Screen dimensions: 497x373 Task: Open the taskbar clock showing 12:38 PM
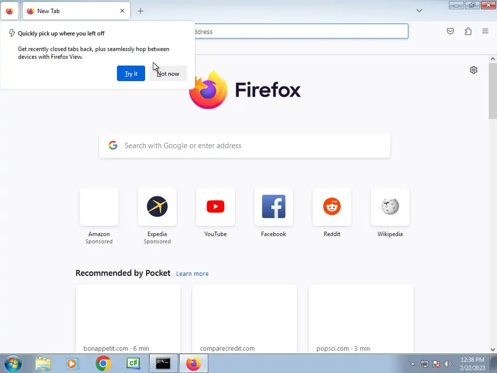pyautogui.click(x=472, y=364)
